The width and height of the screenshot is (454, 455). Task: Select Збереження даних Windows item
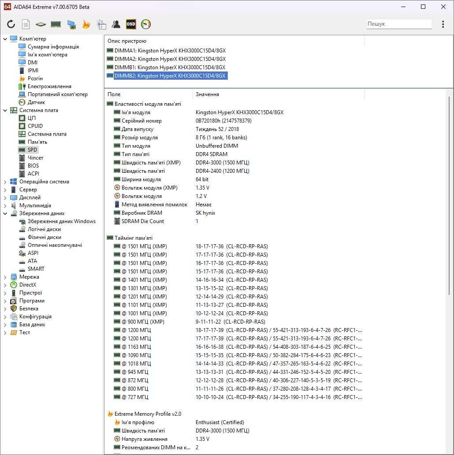click(62, 221)
